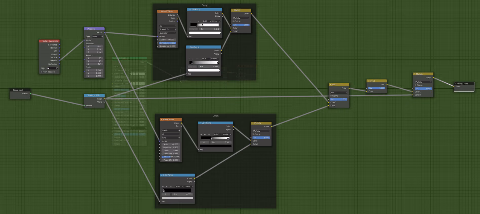
Task: Click the gray color swatch in Lines bottom ColorRamp
Action: [x=177, y=198]
